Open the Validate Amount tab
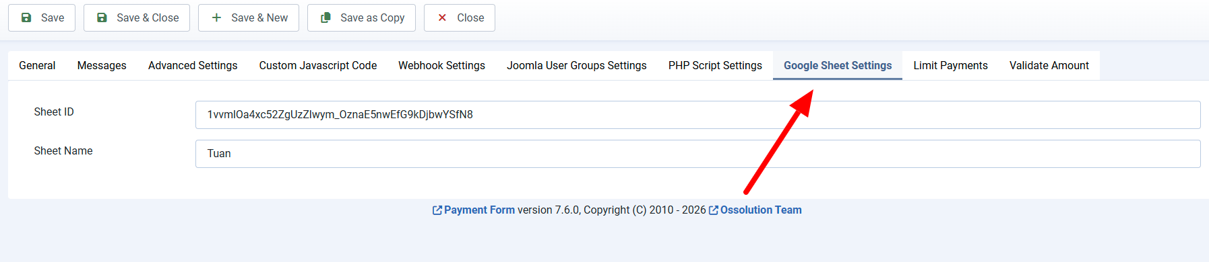Image resolution: width=1209 pixels, height=262 pixels. [1049, 65]
